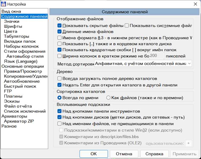Toggle Нажать Enter для открытия каталога
The width and height of the screenshot is (201, 159).
[59, 85]
